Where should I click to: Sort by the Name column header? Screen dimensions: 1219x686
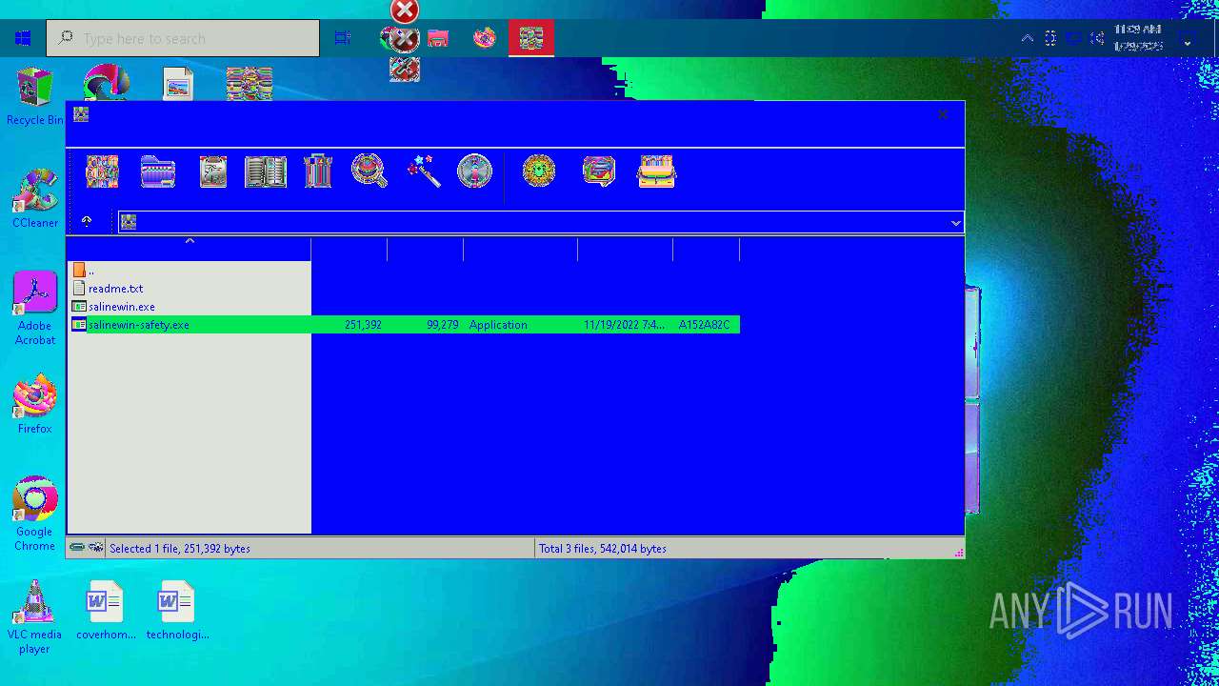(190, 250)
